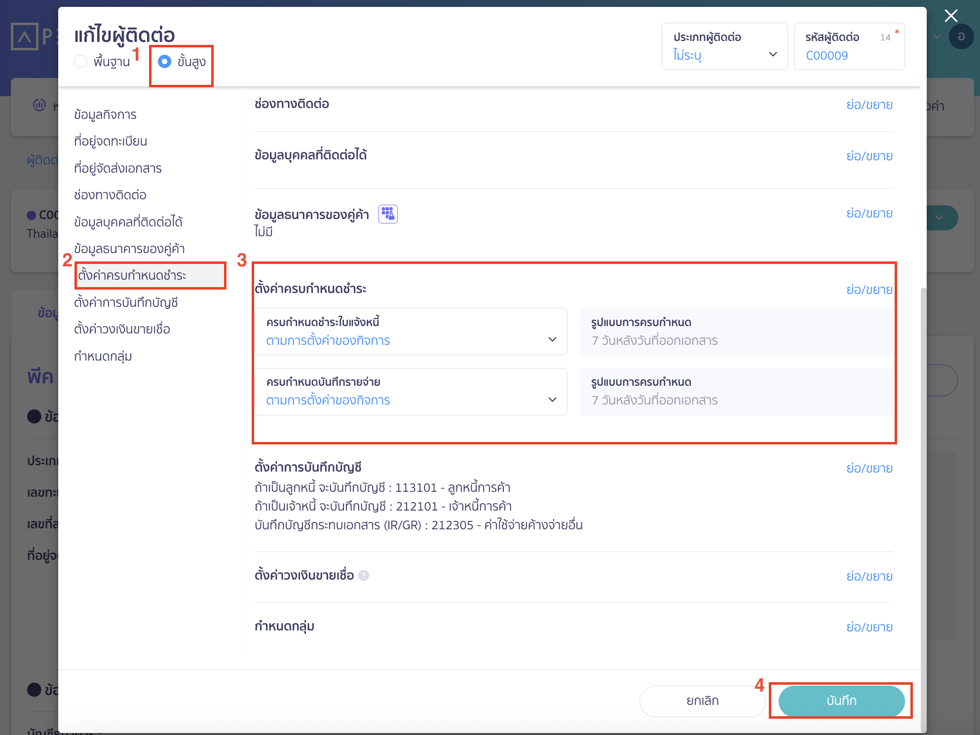Image resolution: width=980 pixels, height=735 pixels.
Task: Click the help icon beside ตั้งค่าวงเงินขายเชื่อ
Action: [x=364, y=576]
